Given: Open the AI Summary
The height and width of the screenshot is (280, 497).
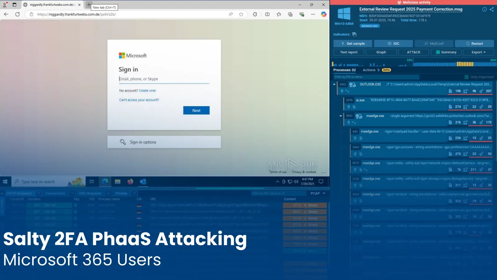Looking at the screenshot, I should 446,52.
